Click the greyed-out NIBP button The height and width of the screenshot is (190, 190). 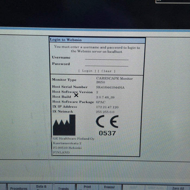[x=134, y=187]
